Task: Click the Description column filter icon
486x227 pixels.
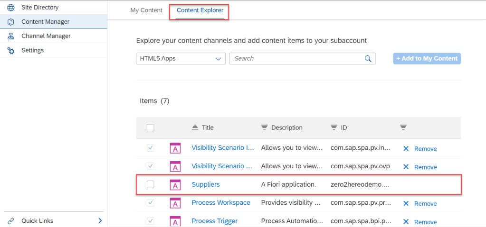Action: tap(264, 127)
